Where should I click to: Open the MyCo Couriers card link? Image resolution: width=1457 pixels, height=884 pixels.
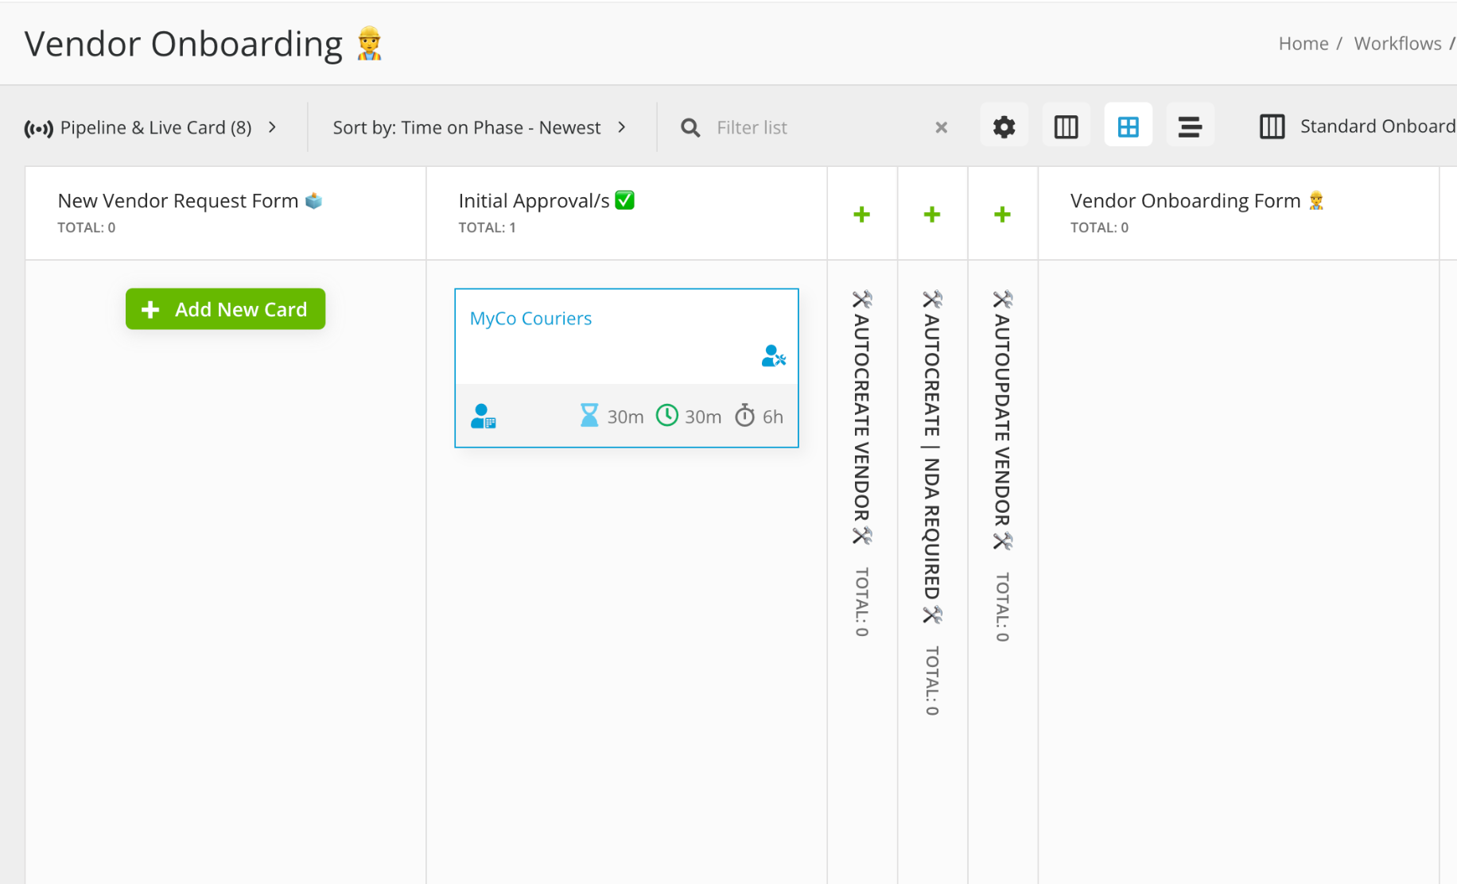pos(530,319)
